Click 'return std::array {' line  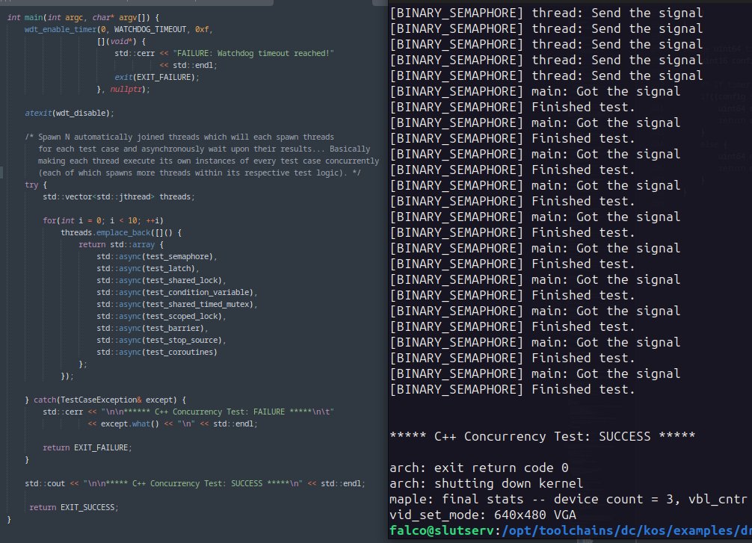[121, 244]
